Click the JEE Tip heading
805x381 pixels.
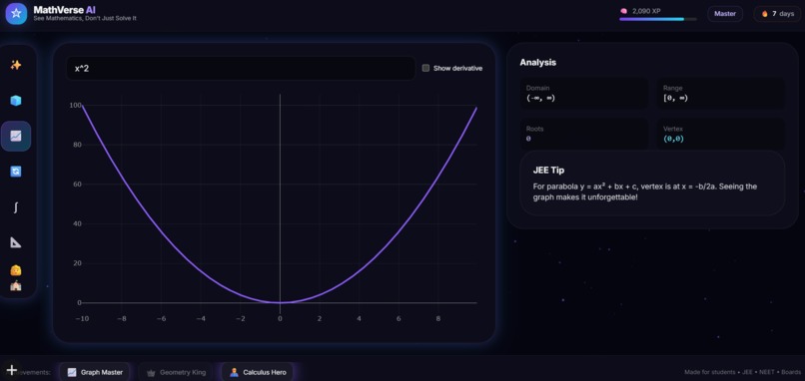point(548,171)
